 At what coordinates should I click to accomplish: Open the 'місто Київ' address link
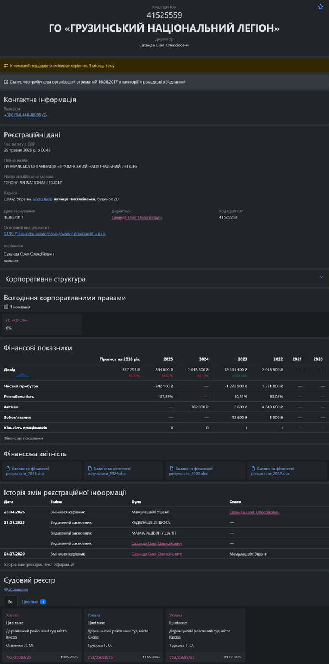click(43, 199)
